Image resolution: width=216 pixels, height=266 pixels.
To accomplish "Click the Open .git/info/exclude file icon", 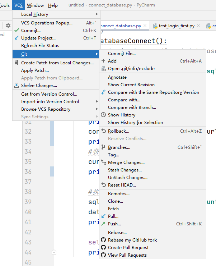I will point(103,69).
